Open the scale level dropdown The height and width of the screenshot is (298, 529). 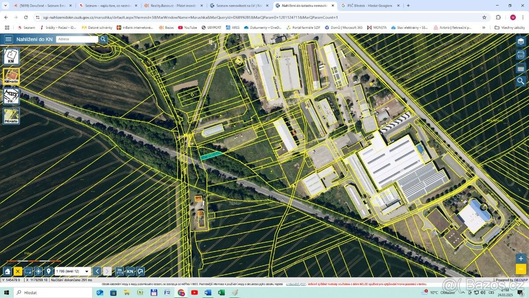click(72, 271)
